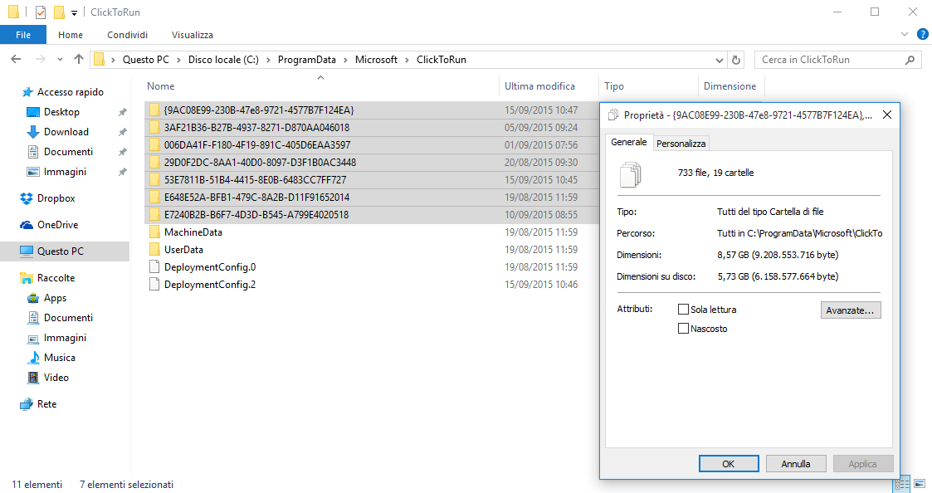
Task: Switch to the Home ribbon tab
Action: tap(71, 35)
